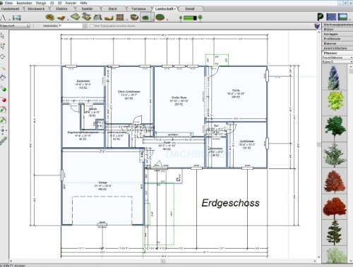The width and height of the screenshot is (353, 267).
Task: Adjust the green plant growth slider
Action: (x=190, y=18)
